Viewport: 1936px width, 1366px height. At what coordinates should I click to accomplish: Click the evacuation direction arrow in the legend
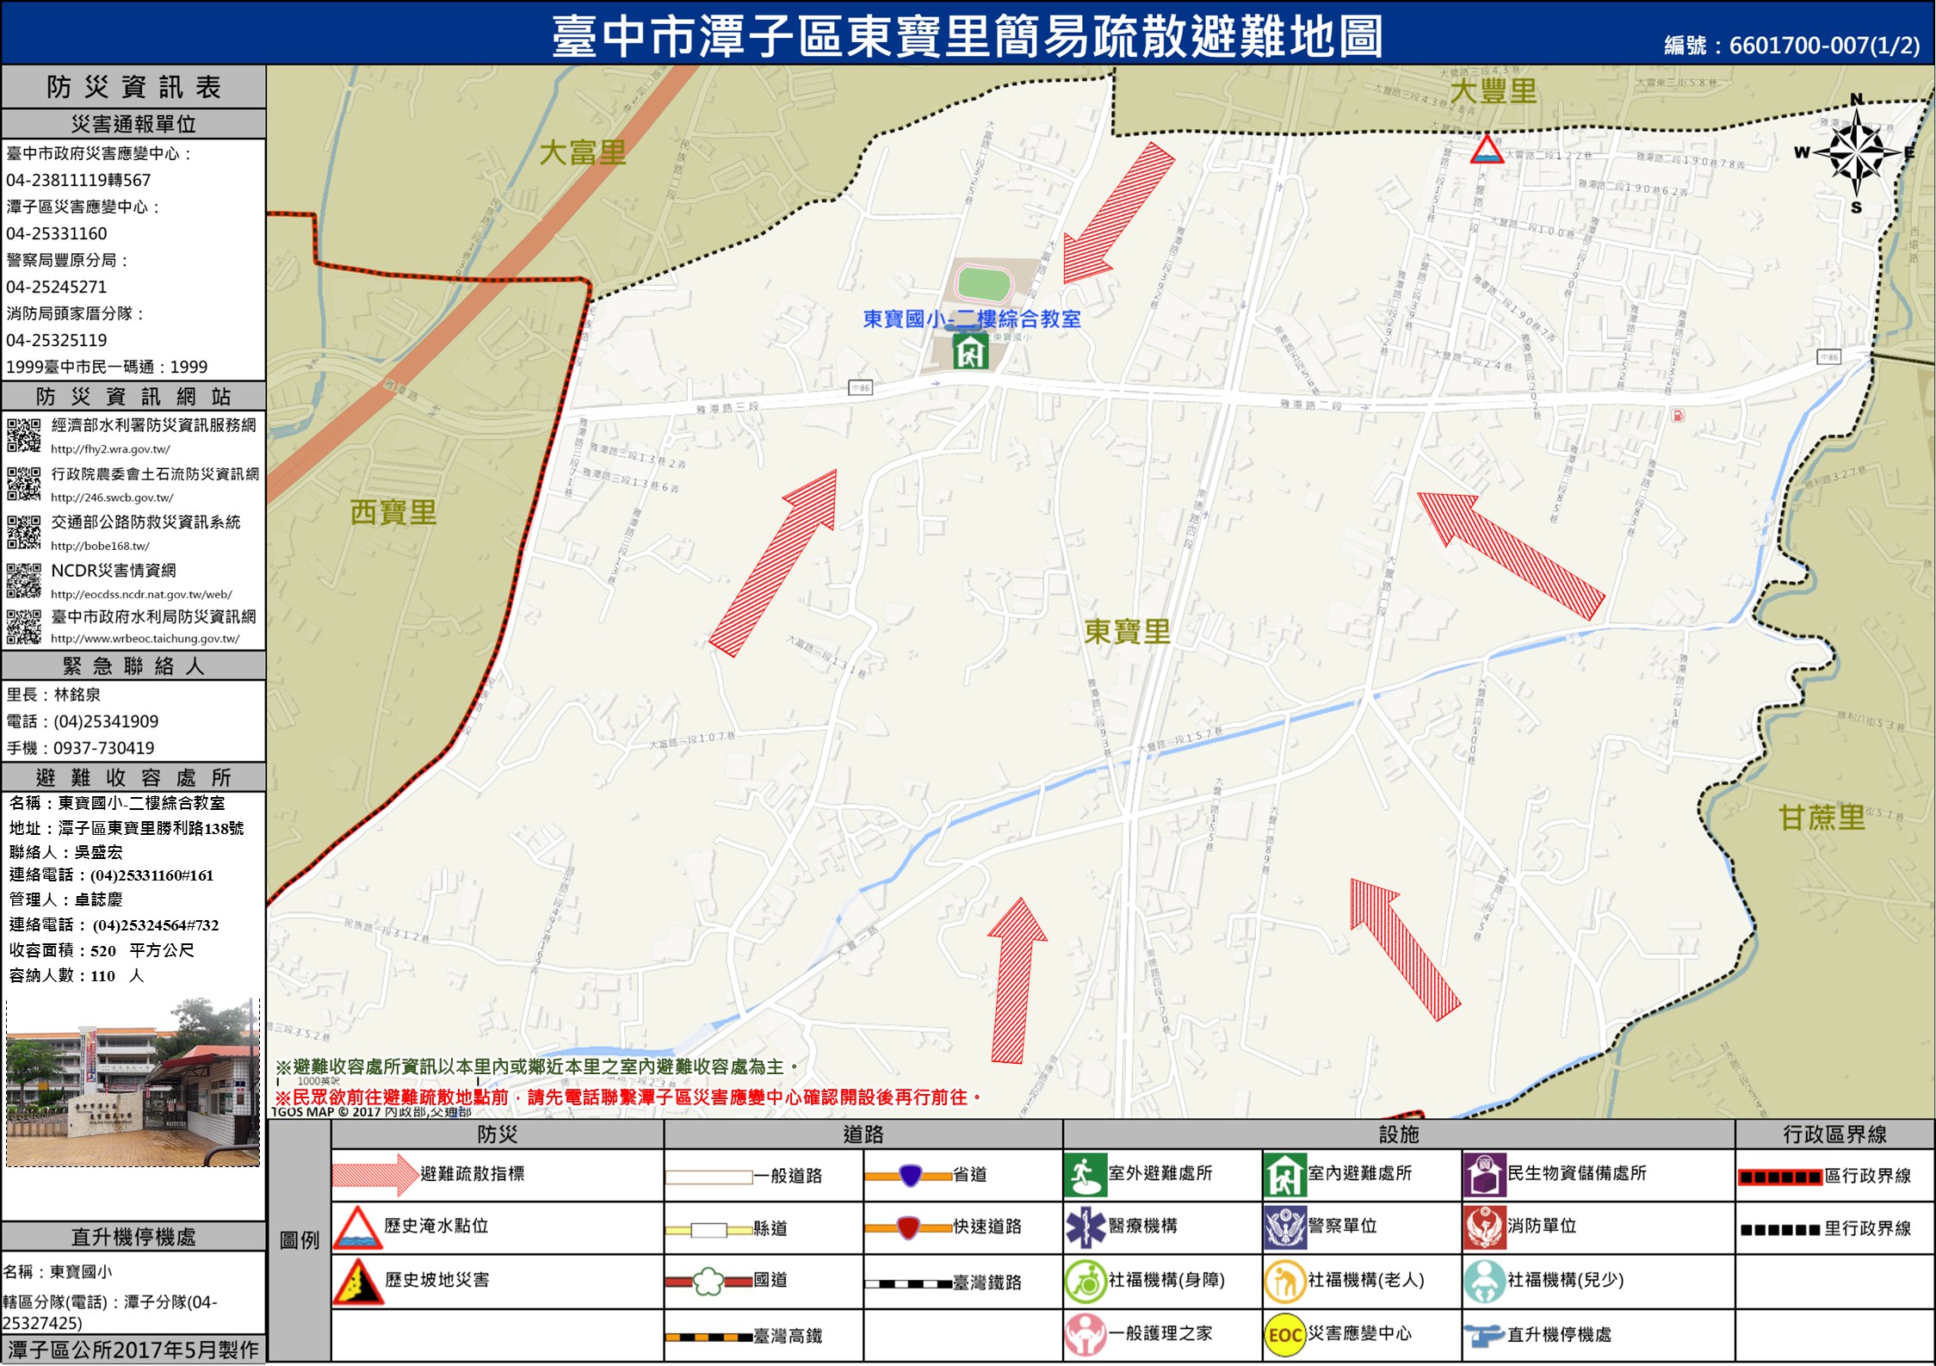(374, 1175)
